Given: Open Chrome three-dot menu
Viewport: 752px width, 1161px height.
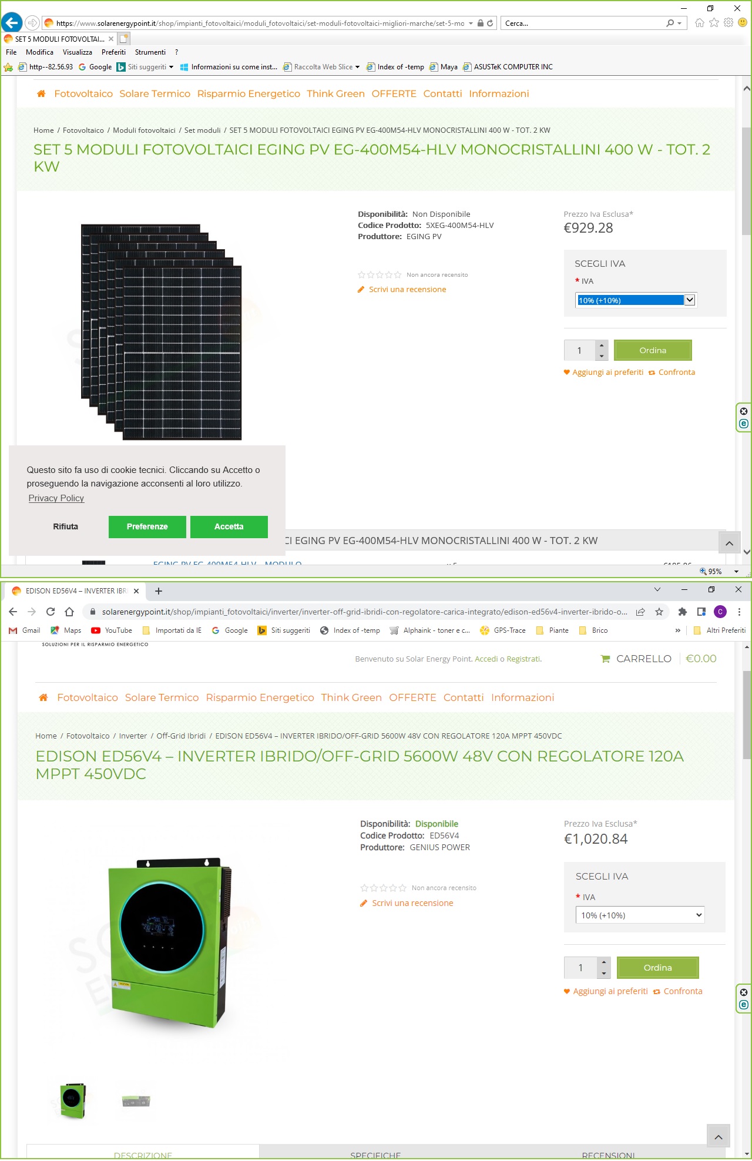Looking at the screenshot, I should [739, 612].
